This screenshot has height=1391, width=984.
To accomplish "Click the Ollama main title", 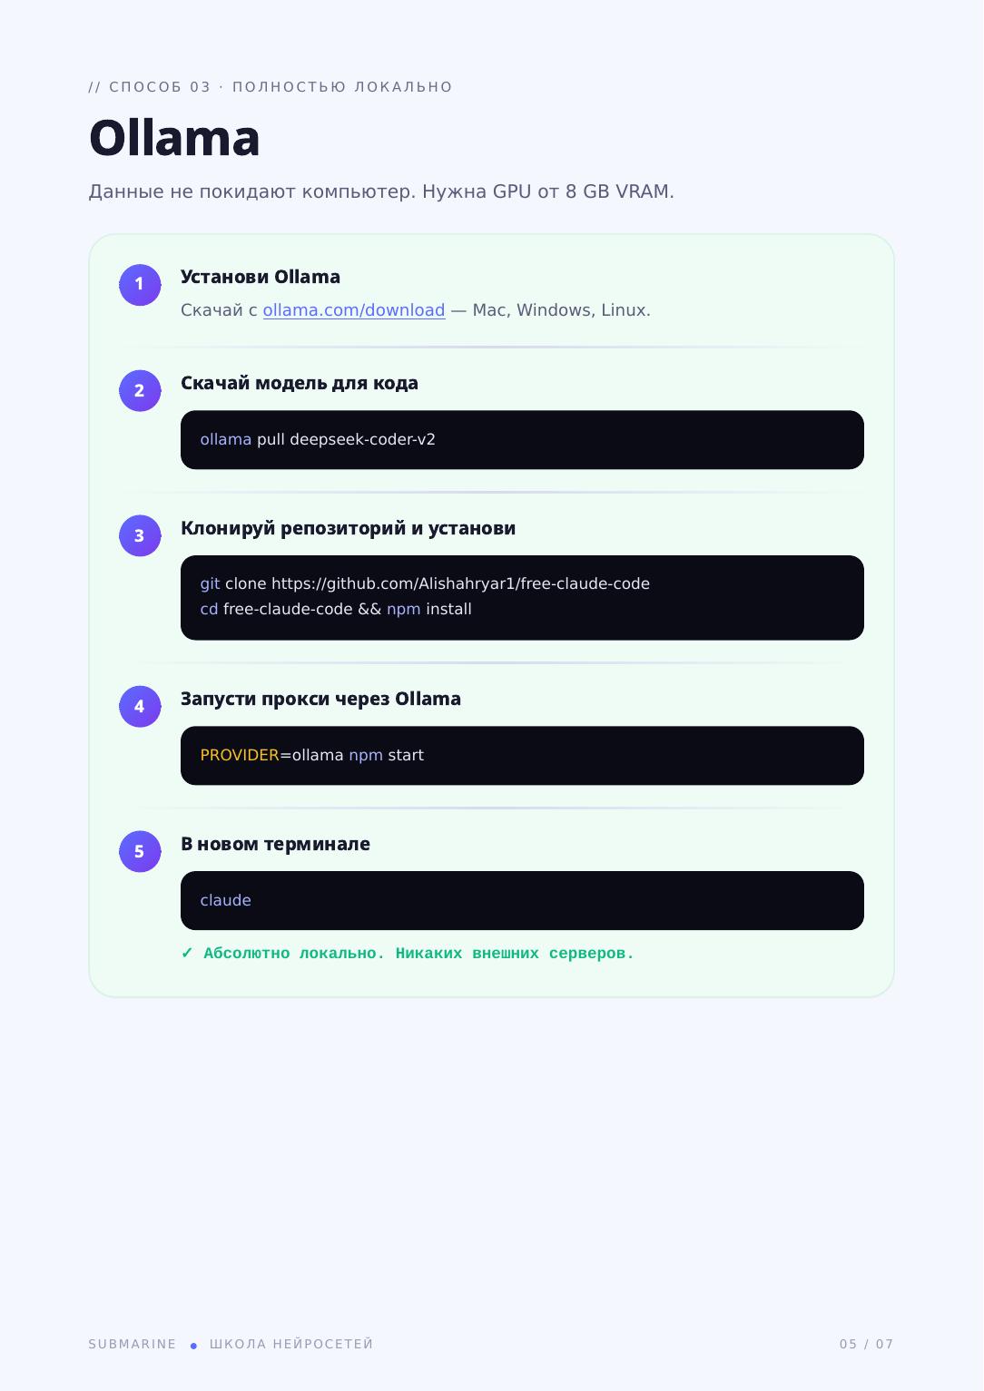I will (174, 138).
